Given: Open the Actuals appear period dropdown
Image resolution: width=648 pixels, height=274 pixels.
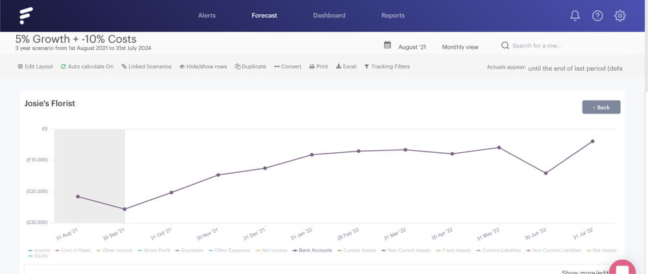Looking at the screenshot, I should point(575,68).
